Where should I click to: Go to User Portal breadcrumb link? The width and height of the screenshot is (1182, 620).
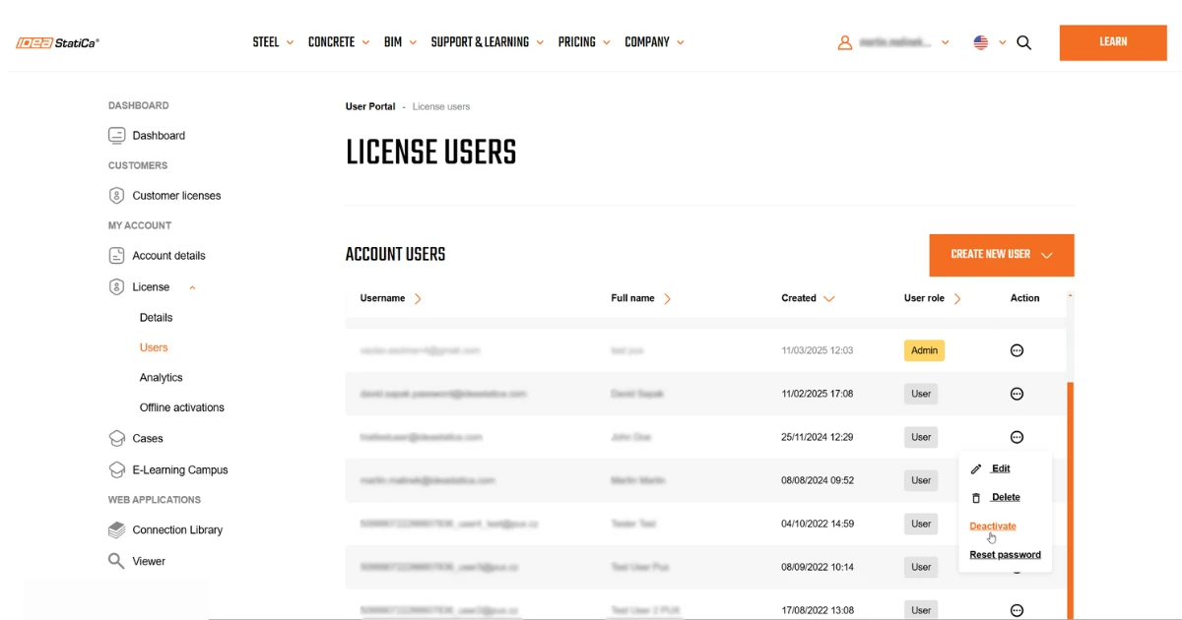pos(370,106)
